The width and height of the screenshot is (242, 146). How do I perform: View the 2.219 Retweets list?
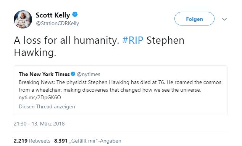32,141
